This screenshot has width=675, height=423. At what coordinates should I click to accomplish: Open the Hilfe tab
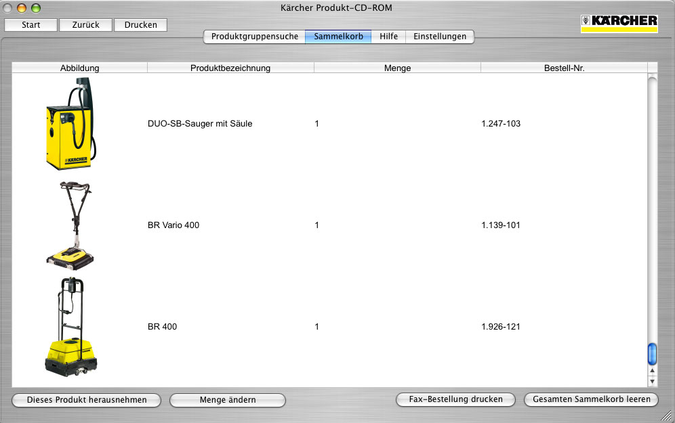coord(388,37)
